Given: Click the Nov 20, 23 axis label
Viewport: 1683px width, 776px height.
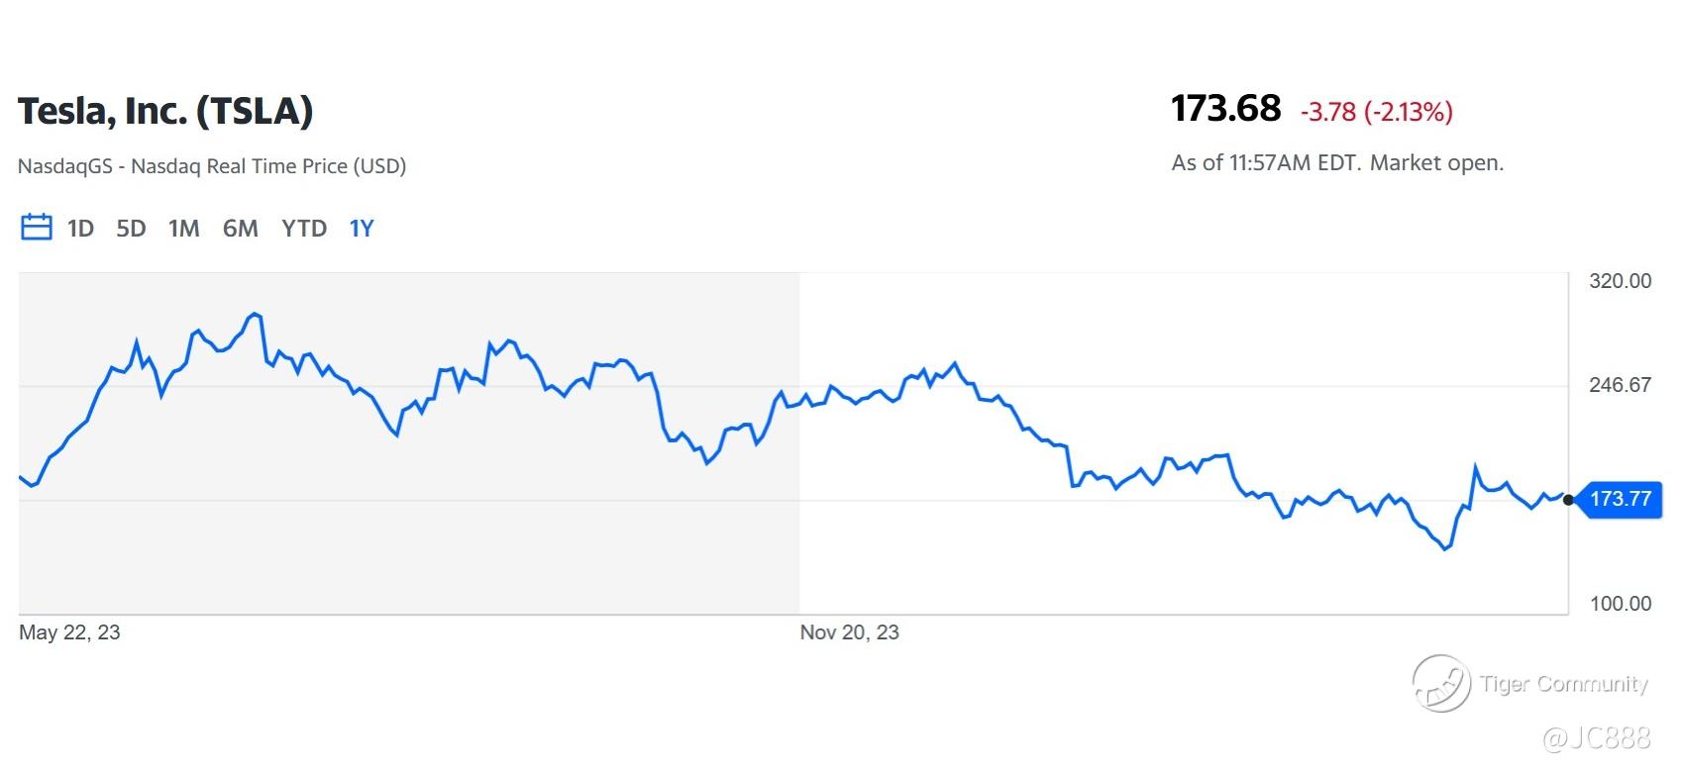Looking at the screenshot, I should tap(849, 632).
